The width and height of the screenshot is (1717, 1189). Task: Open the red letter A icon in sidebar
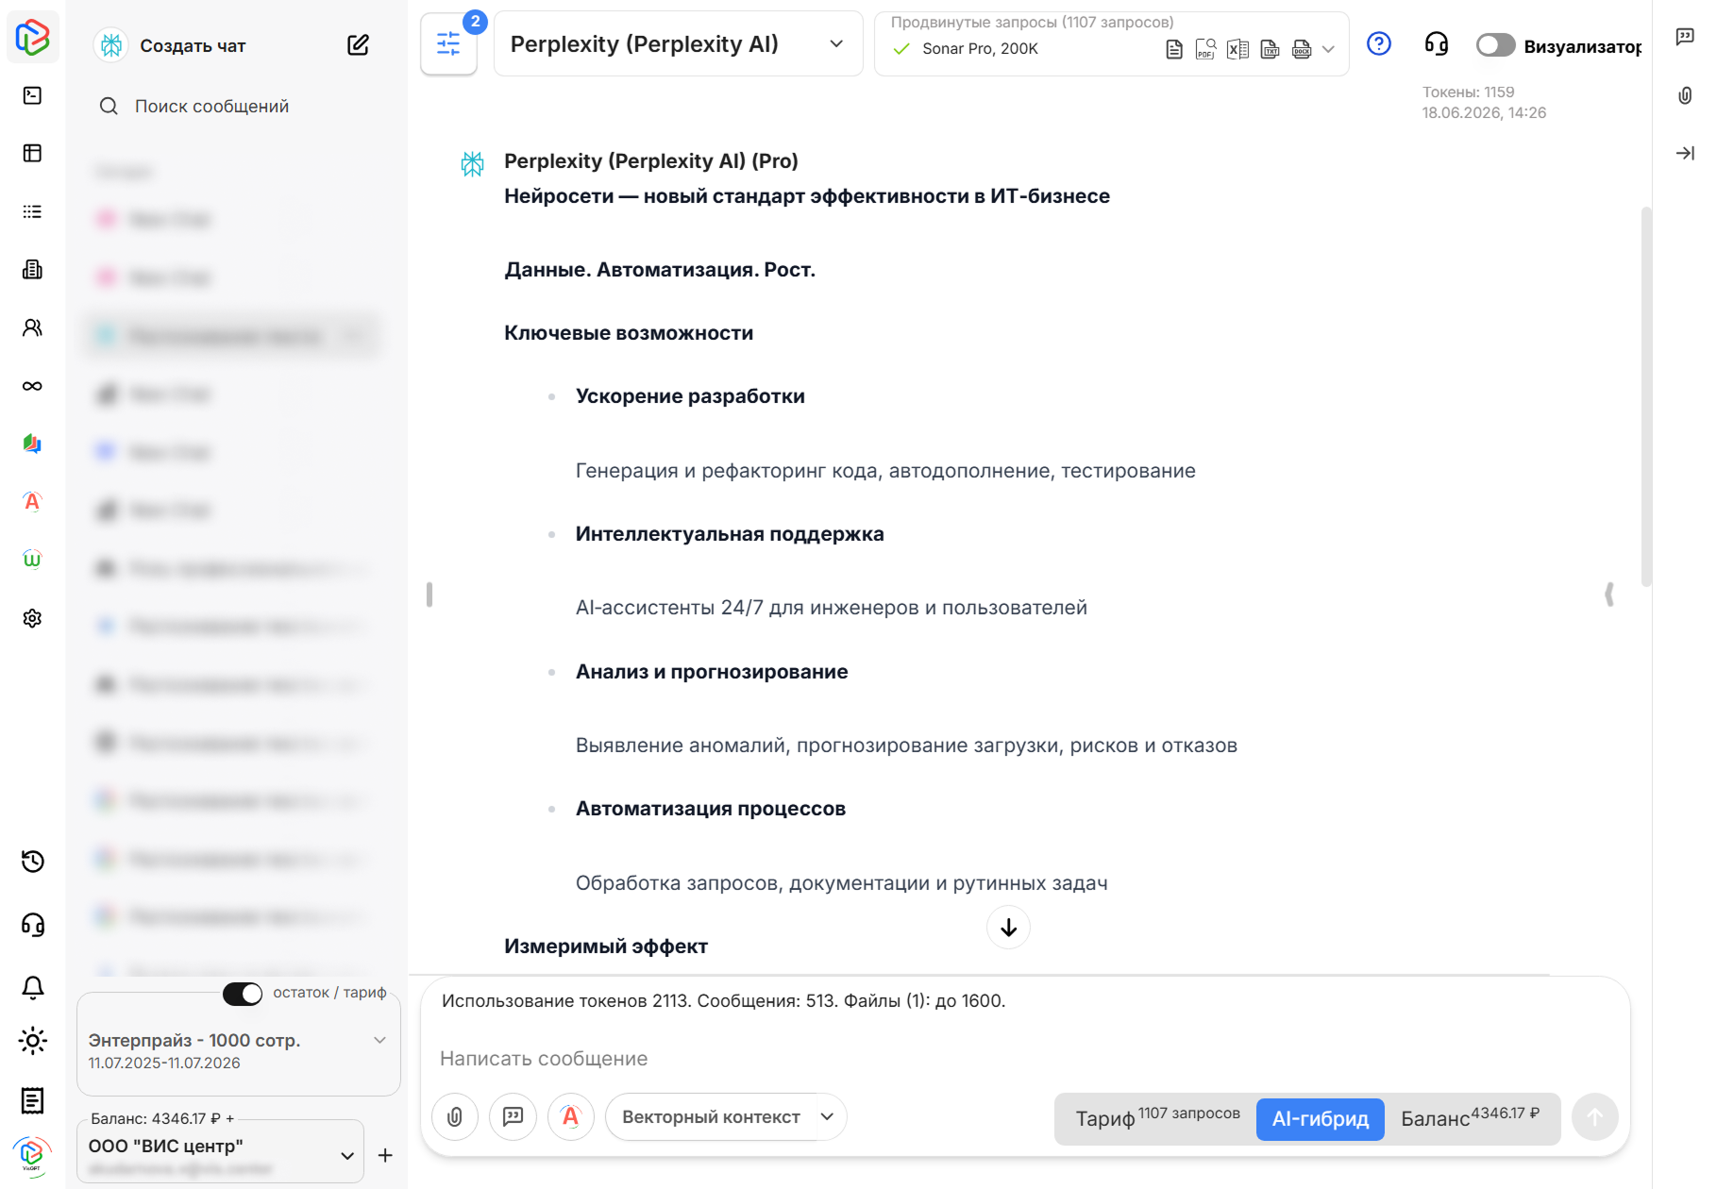point(32,502)
